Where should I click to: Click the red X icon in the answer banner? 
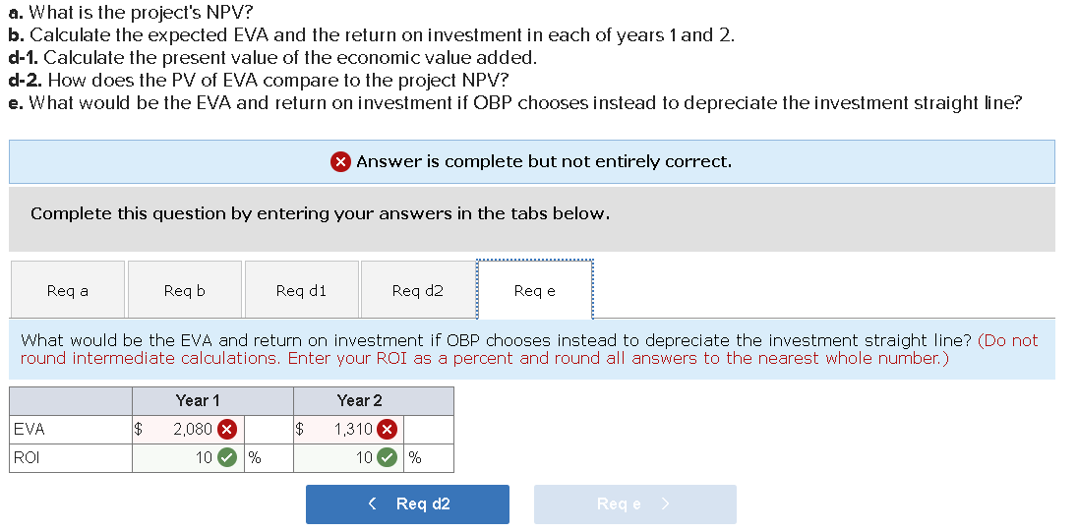340,161
